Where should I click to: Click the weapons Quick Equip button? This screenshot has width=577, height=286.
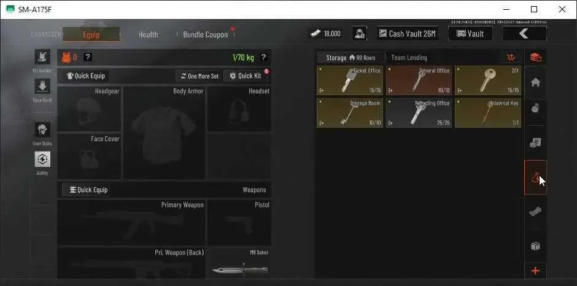[88, 190]
